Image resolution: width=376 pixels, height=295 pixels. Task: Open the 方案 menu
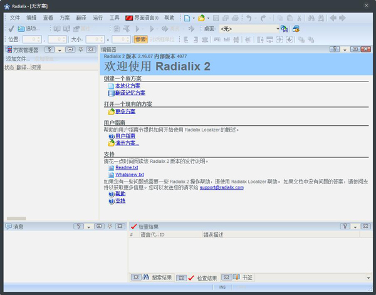(x=65, y=18)
